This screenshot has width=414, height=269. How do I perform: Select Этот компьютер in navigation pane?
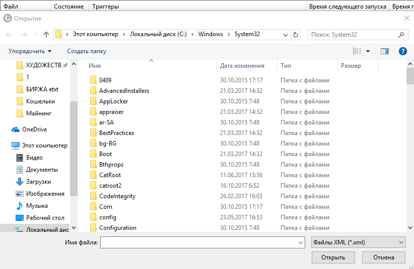pos(44,146)
